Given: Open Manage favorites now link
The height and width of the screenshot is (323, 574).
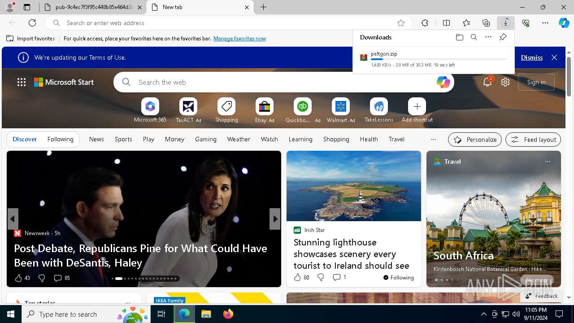Looking at the screenshot, I should click(x=239, y=39).
